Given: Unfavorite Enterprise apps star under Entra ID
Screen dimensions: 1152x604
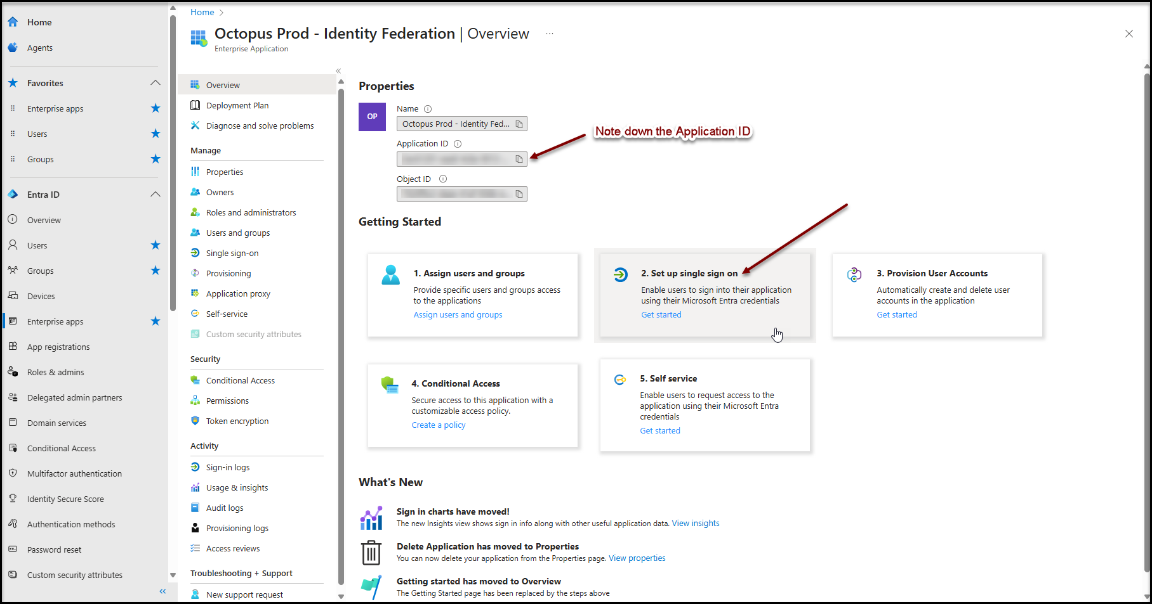Looking at the screenshot, I should 156,321.
